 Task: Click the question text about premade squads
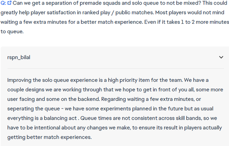[114, 17]
